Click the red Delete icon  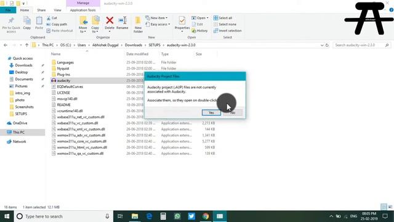(110, 20)
